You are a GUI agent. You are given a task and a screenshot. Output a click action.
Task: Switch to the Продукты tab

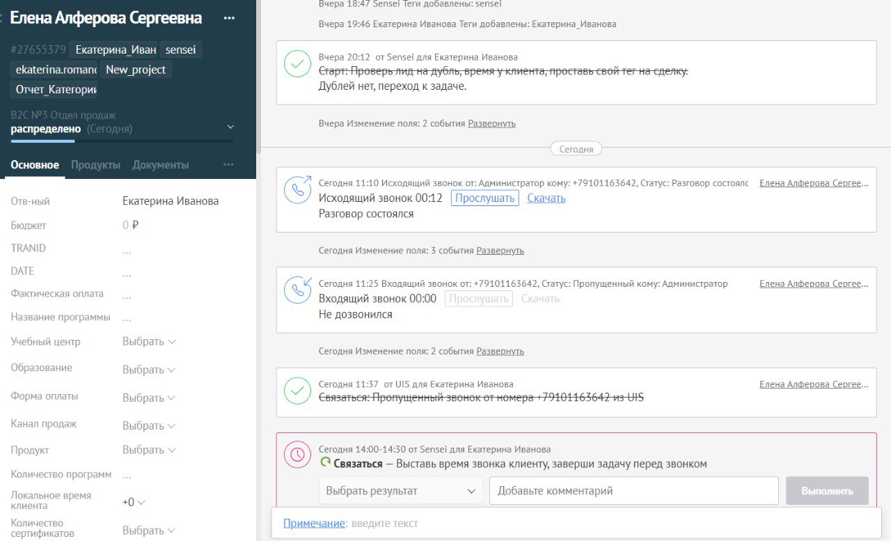[x=95, y=165]
